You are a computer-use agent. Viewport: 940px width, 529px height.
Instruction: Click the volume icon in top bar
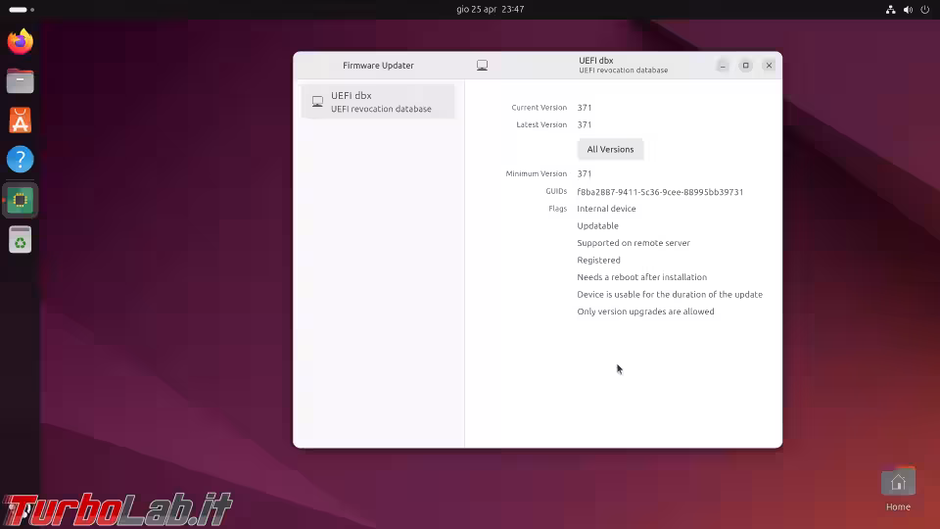pos(909,10)
